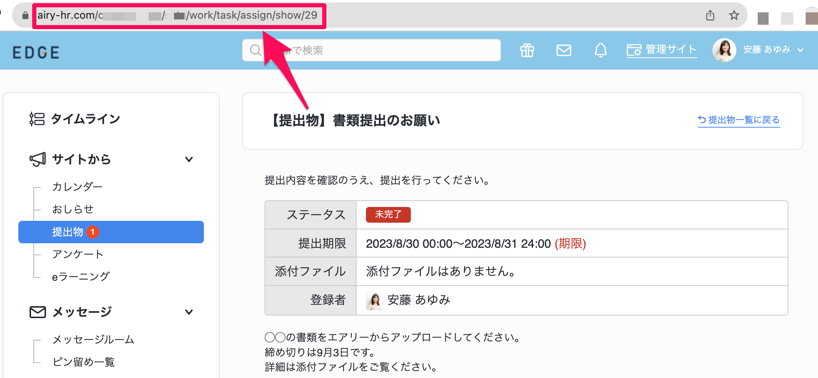Click the line 詳細は添付ファイルをご覧ください
The image size is (818, 378).
pos(351,367)
